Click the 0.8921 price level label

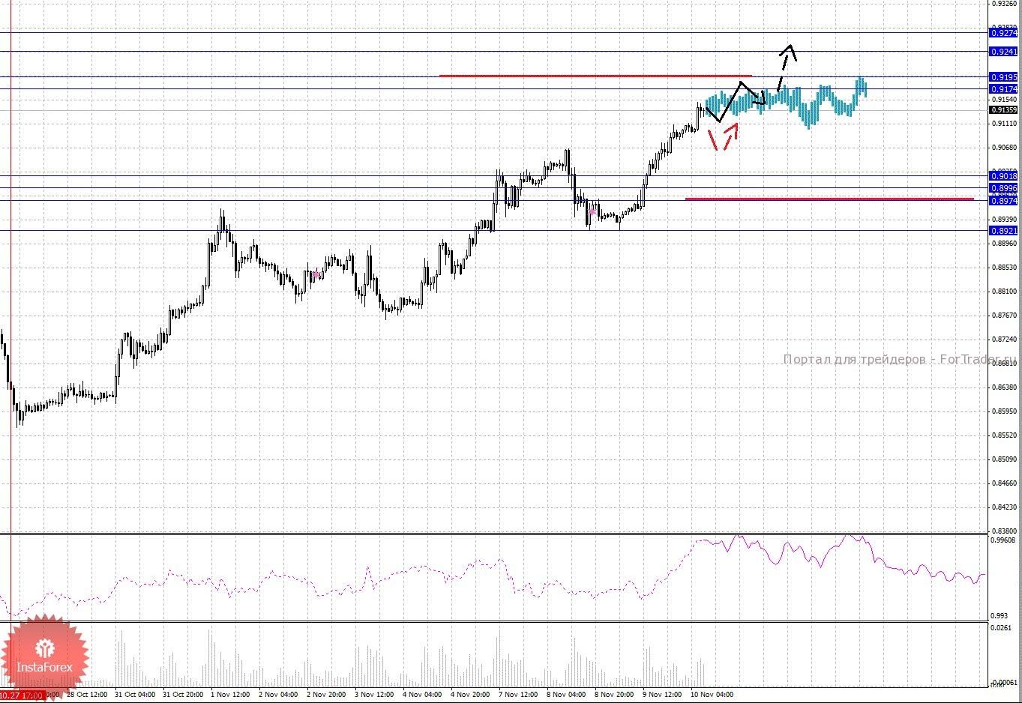1003,231
